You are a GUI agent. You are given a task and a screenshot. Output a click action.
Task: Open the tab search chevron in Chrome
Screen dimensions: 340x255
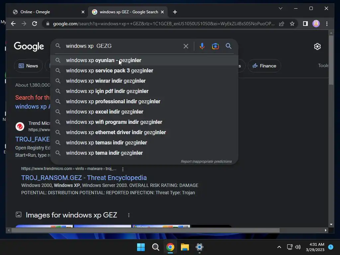click(280, 8)
